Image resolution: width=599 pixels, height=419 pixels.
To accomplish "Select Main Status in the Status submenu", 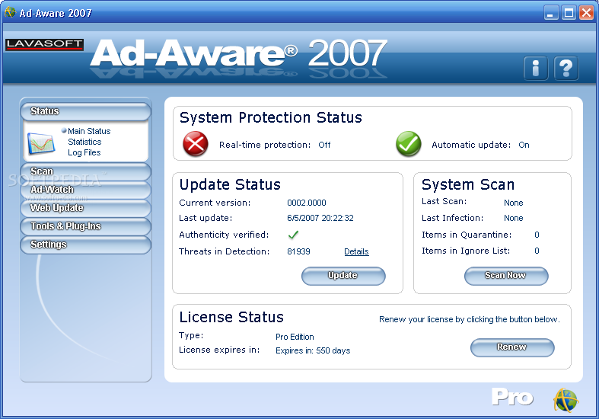I will click(89, 131).
